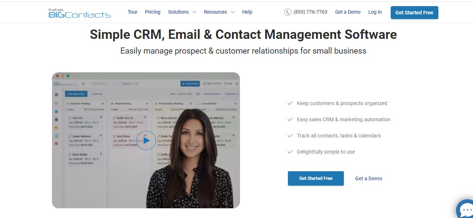Expand the Solutions dropdown menu
473x218 pixels.
pyautogui.click(x=182, y=12)
